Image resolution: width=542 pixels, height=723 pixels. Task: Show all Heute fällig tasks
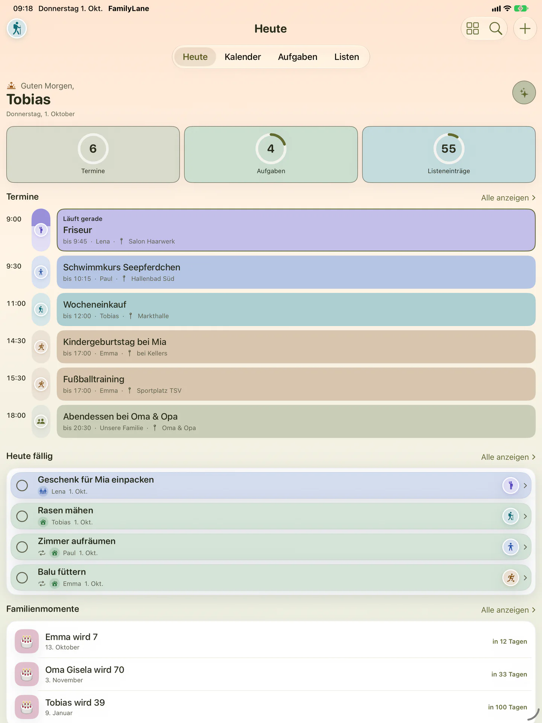(508, 457)
